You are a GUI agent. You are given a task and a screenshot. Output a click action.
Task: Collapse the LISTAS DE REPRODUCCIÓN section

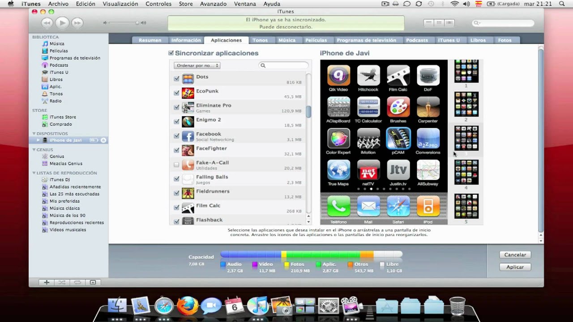tap(34, 173)
